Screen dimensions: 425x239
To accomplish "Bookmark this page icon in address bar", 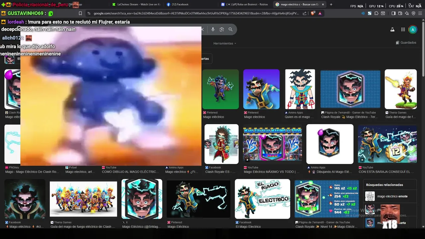I will pos(80,13).
